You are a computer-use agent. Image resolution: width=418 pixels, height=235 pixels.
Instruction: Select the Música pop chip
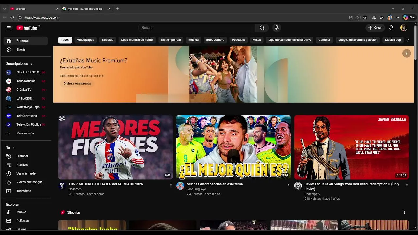(393, 40)
